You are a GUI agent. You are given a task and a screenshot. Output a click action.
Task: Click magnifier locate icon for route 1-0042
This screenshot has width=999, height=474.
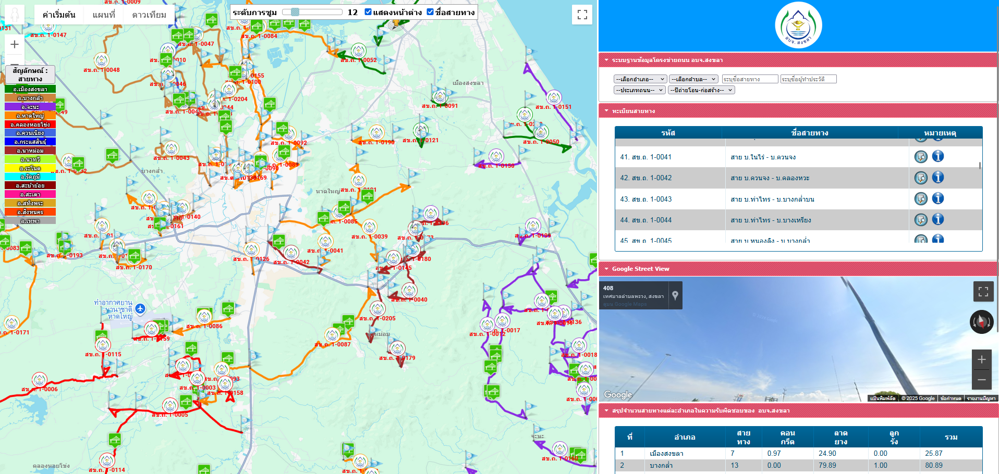coord(921,178)
